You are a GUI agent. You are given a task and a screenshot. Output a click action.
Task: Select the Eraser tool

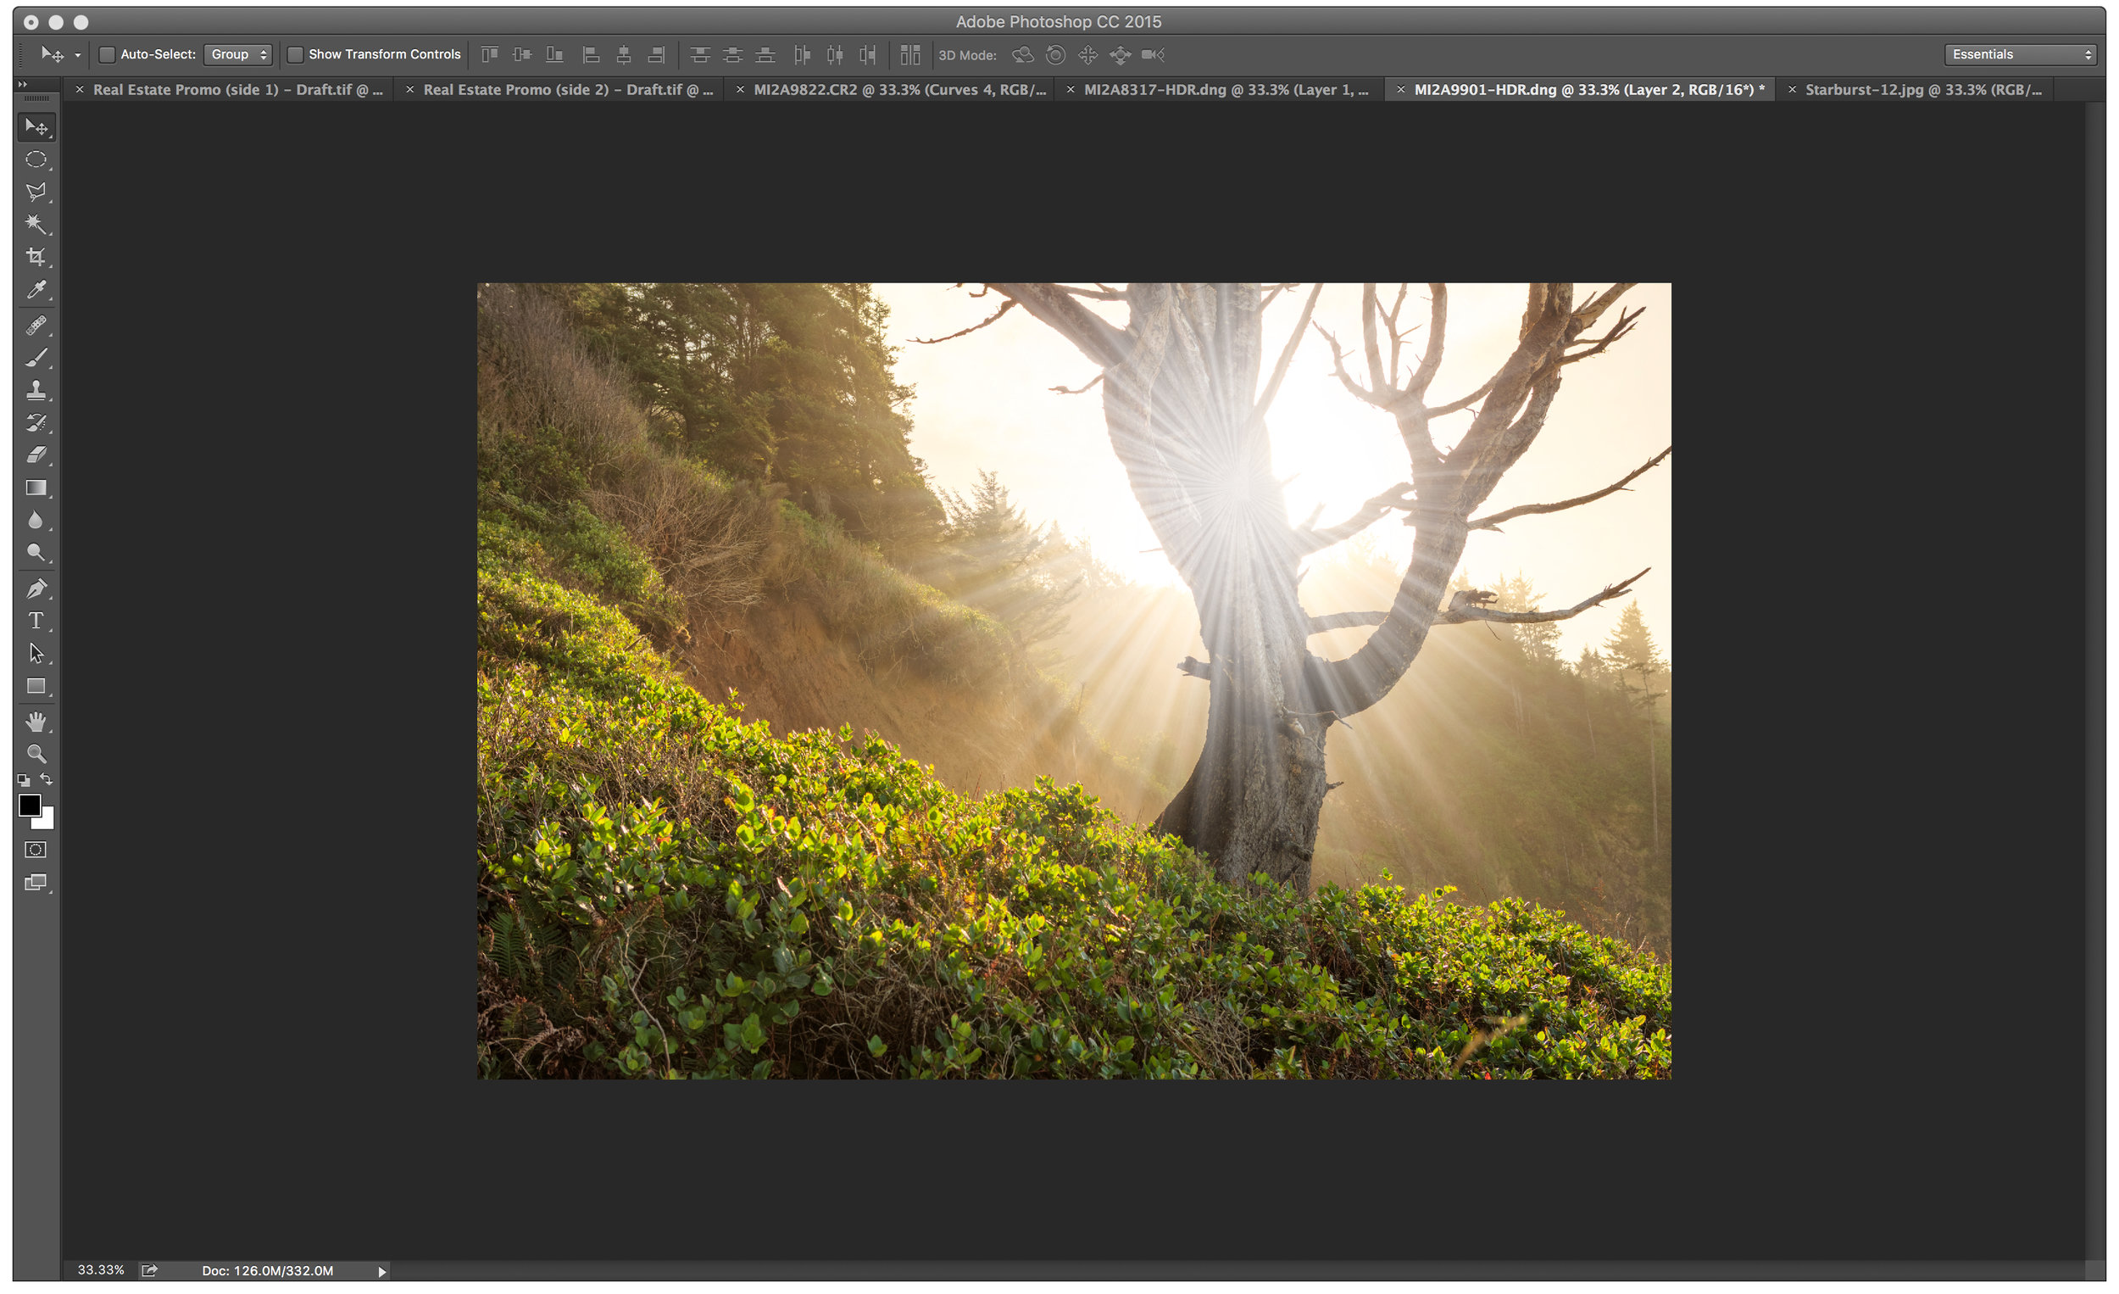[36, 455]
